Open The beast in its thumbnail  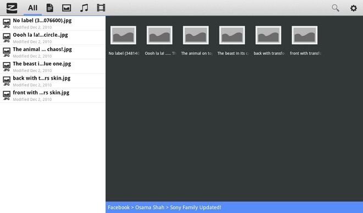pyautogui.click(x=232, y=35)
